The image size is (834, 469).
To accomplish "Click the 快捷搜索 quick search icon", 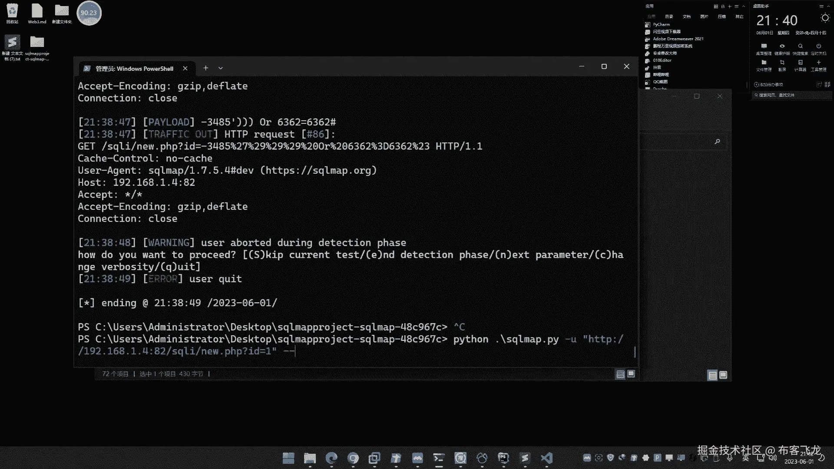I will click(800, 47).
